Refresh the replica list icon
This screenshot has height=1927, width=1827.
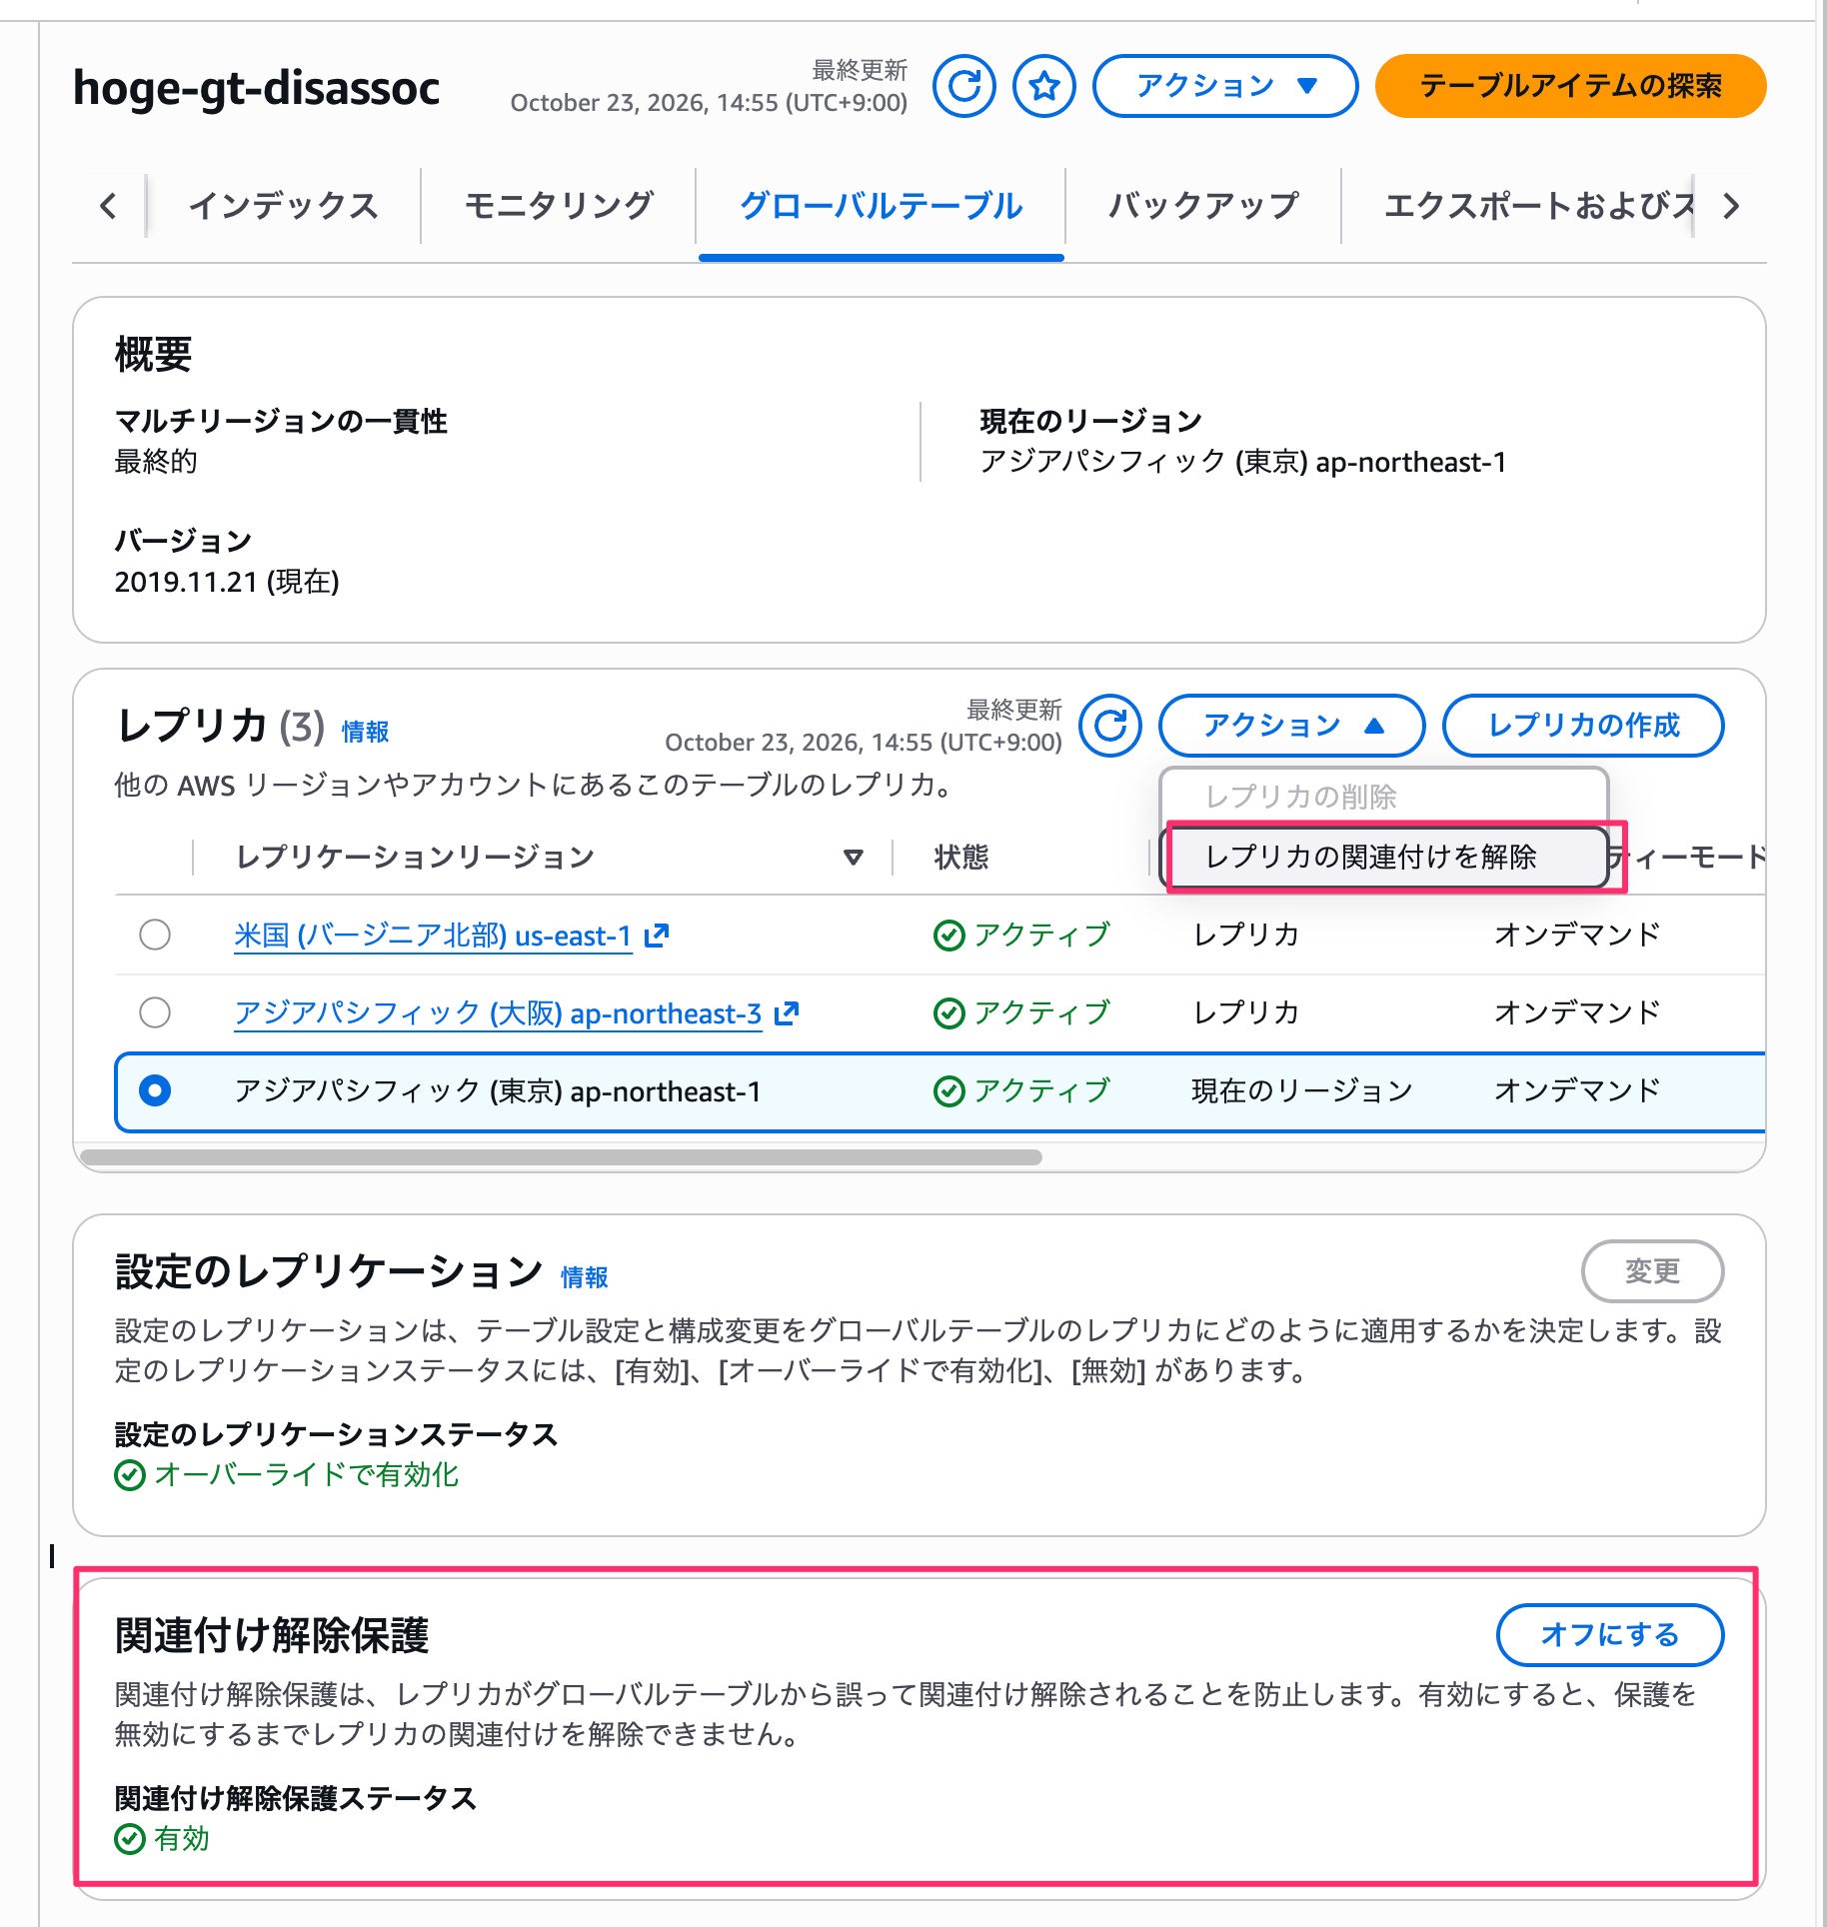coord(1109,726)
